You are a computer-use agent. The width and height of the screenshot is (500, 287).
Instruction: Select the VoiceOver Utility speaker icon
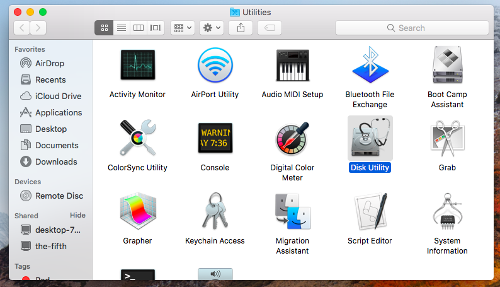coord(215,274)
